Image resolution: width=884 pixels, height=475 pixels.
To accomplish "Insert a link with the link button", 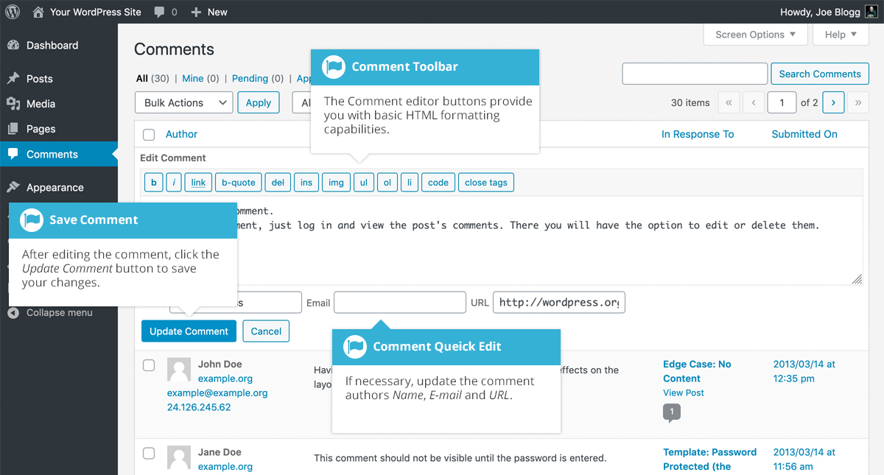I will (199, 183).
